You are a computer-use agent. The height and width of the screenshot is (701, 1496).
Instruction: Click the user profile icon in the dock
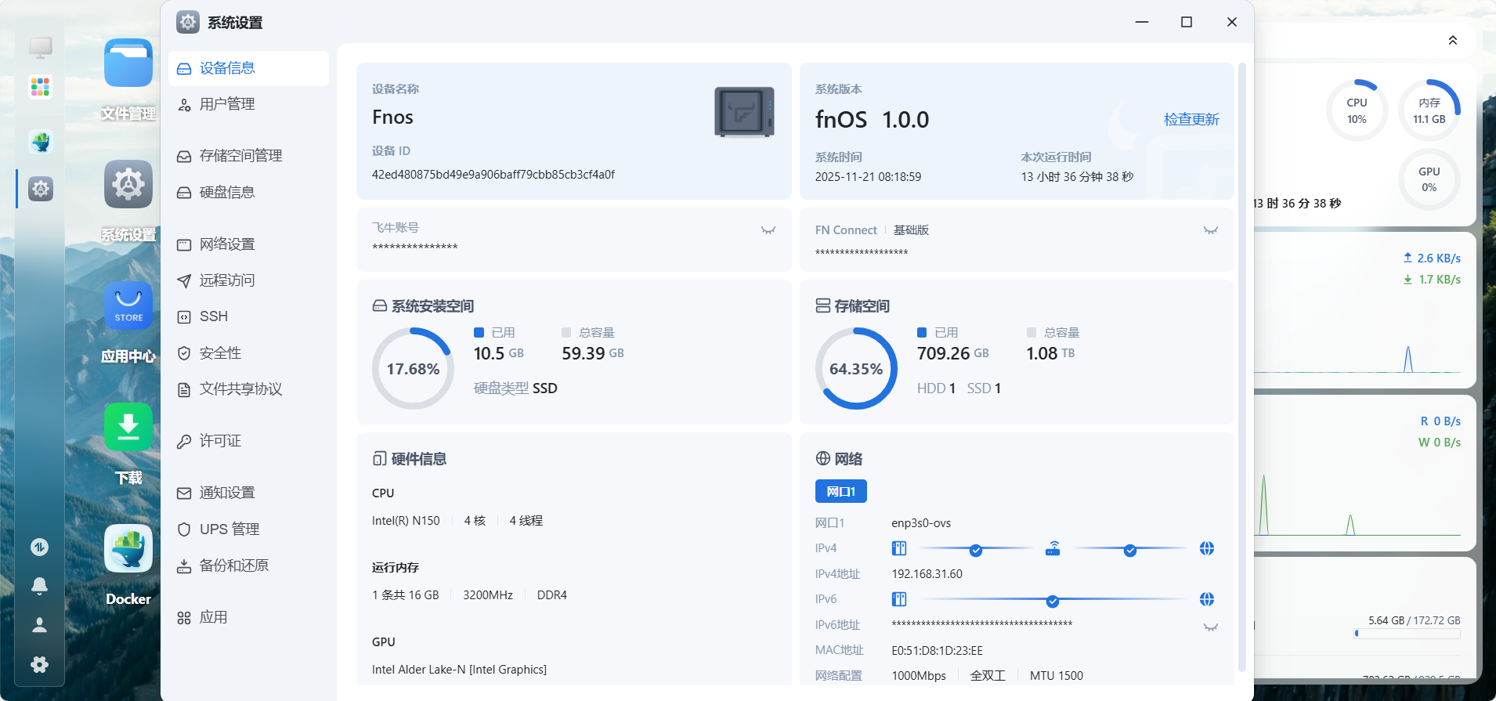39,625
